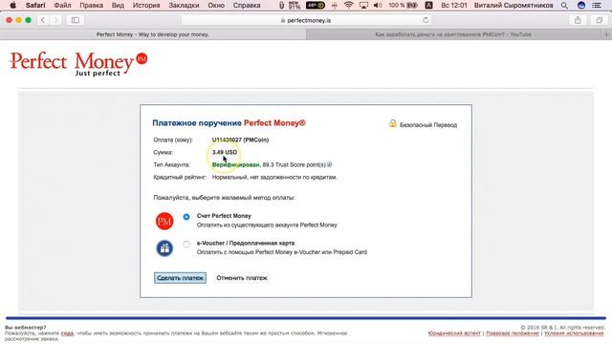612x344 pixels.
Task: Switch to Perfect Money tab
Action: click(x=153, y=34)
